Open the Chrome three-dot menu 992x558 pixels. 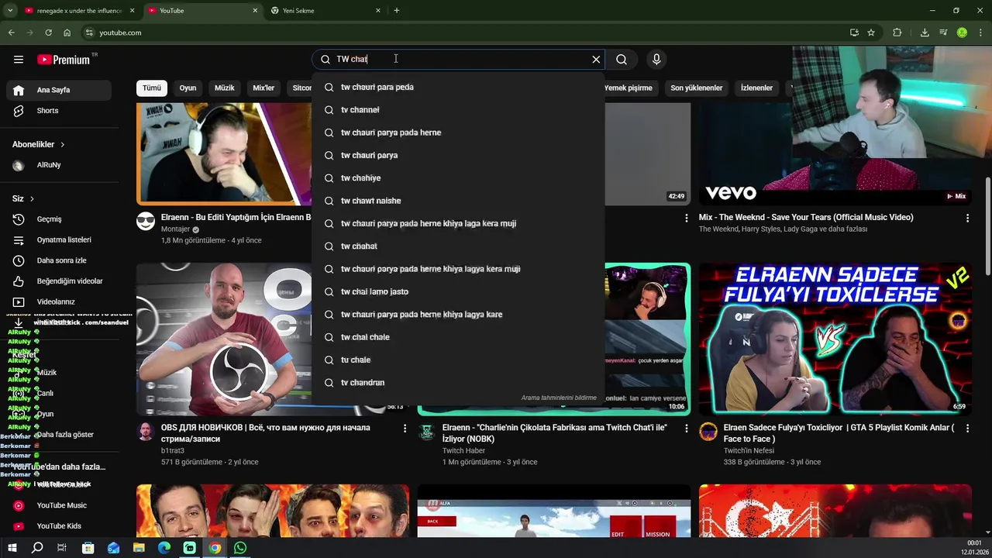click(x=981, y=33)
